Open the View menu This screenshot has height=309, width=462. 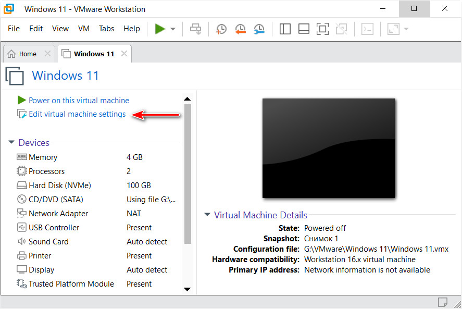tap(60, 29)
